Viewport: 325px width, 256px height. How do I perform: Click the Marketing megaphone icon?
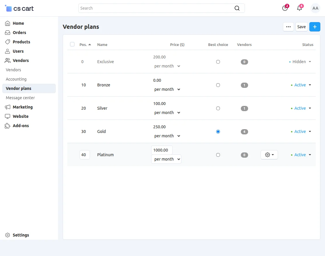click(7, 107)
